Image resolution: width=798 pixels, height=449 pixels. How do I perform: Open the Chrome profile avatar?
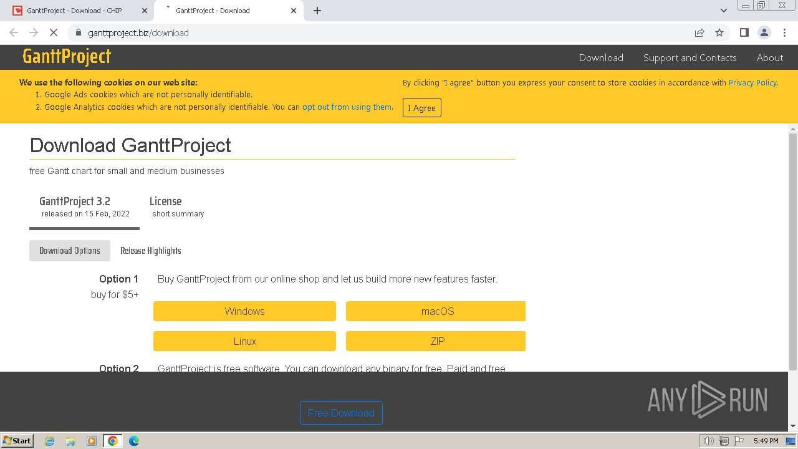point(764,32)
